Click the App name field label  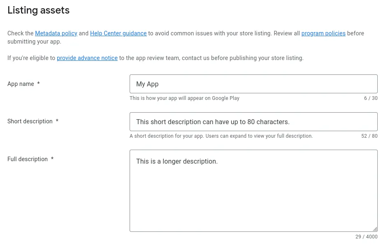(21, 84)
